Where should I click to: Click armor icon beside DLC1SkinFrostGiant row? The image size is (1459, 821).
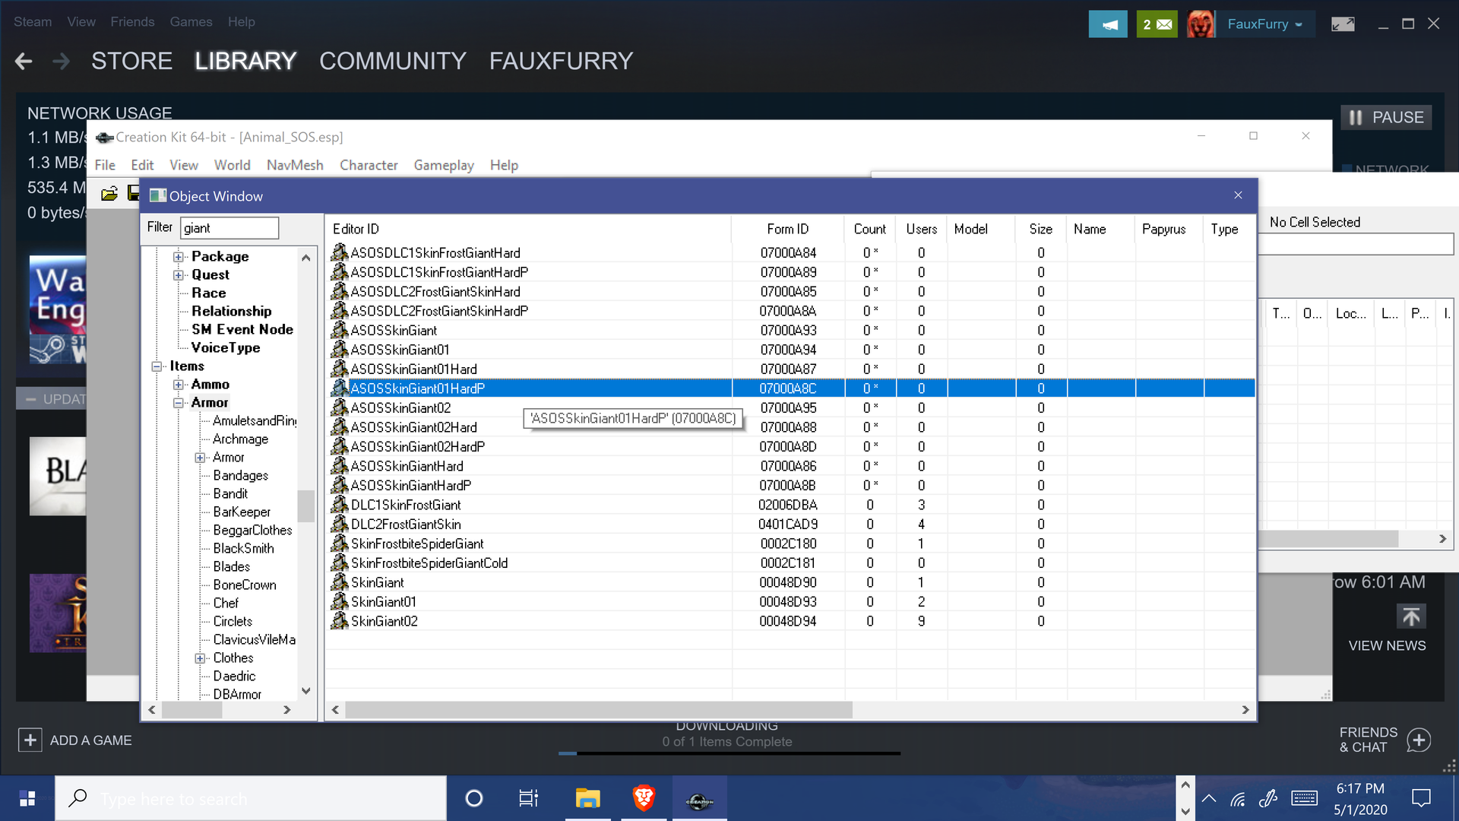coord(339,505)
